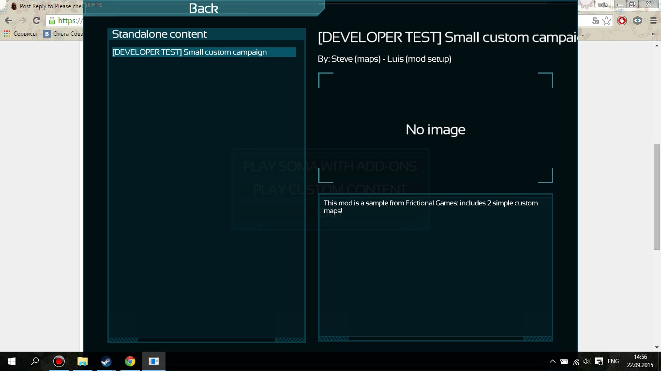Click the horizontal scrollbar under Standalone content list
This screenshot has width=661, height=371.
click(207, 340)
